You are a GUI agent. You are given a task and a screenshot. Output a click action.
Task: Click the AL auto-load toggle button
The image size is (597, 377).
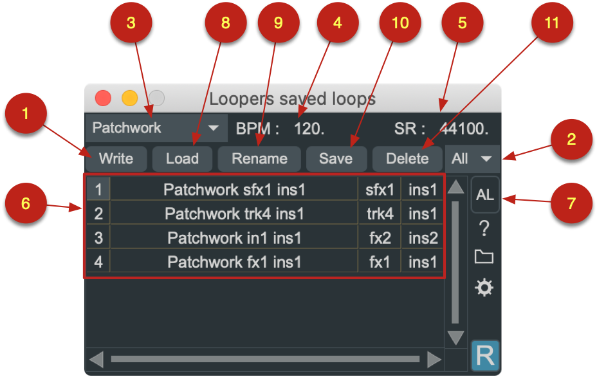pyautogui.click(x=484, y=194)
